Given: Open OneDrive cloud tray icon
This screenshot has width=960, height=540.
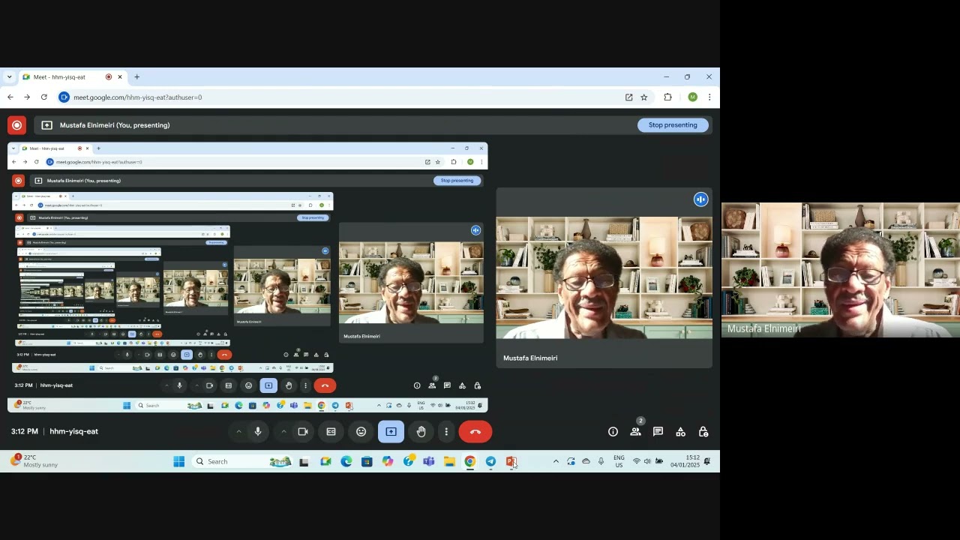Looking at the screenshot, I should point(586,462).
